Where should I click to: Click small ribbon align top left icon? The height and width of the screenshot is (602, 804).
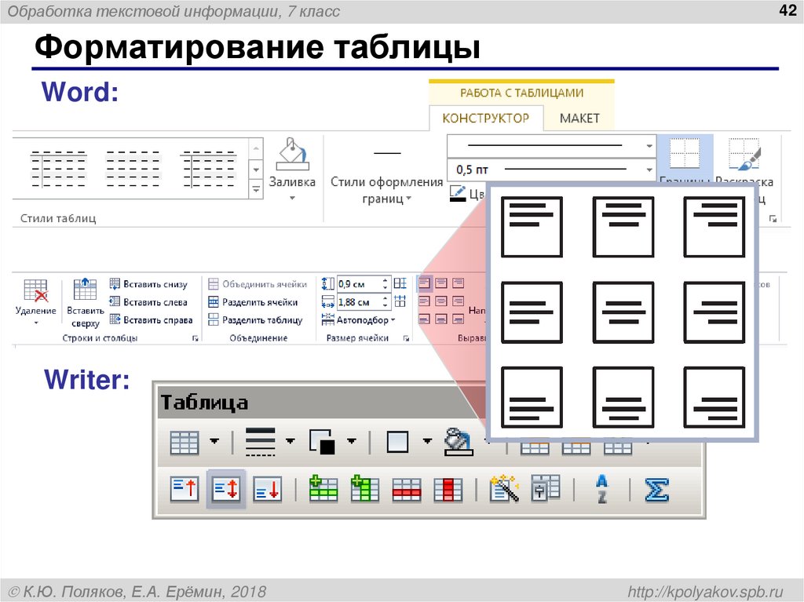coord(424,283)
